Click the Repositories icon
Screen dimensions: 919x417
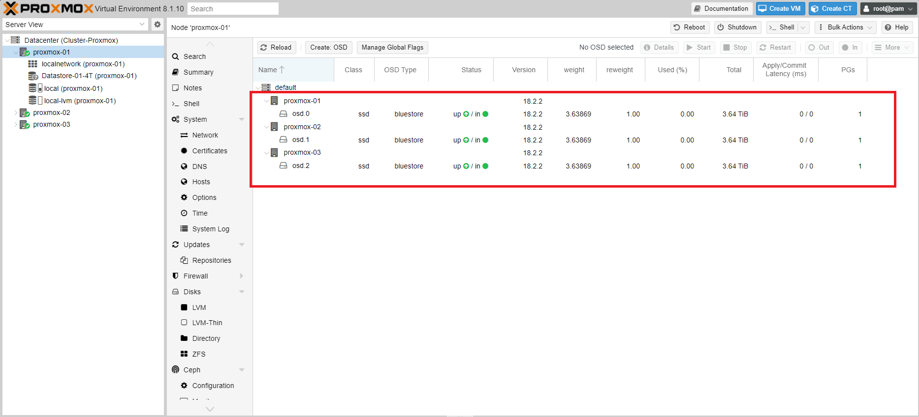pyautogui.click(x=184, y=260)
